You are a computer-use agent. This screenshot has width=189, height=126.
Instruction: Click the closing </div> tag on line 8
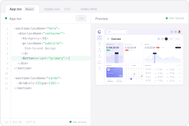click(23, 63)
